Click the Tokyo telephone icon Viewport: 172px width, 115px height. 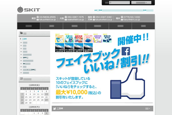pyautogui.click(x=38, y=17)
